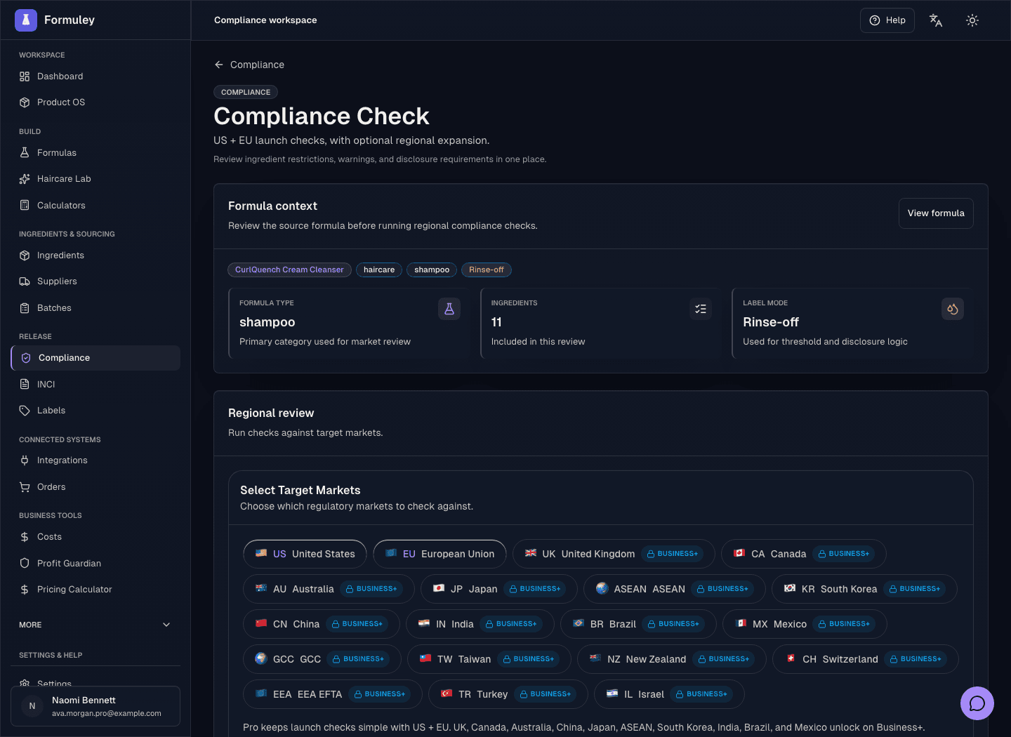Click the Compliance shield icon in sidebar
This screenshot has width=1011, height=737.
[x=26, y=358]
